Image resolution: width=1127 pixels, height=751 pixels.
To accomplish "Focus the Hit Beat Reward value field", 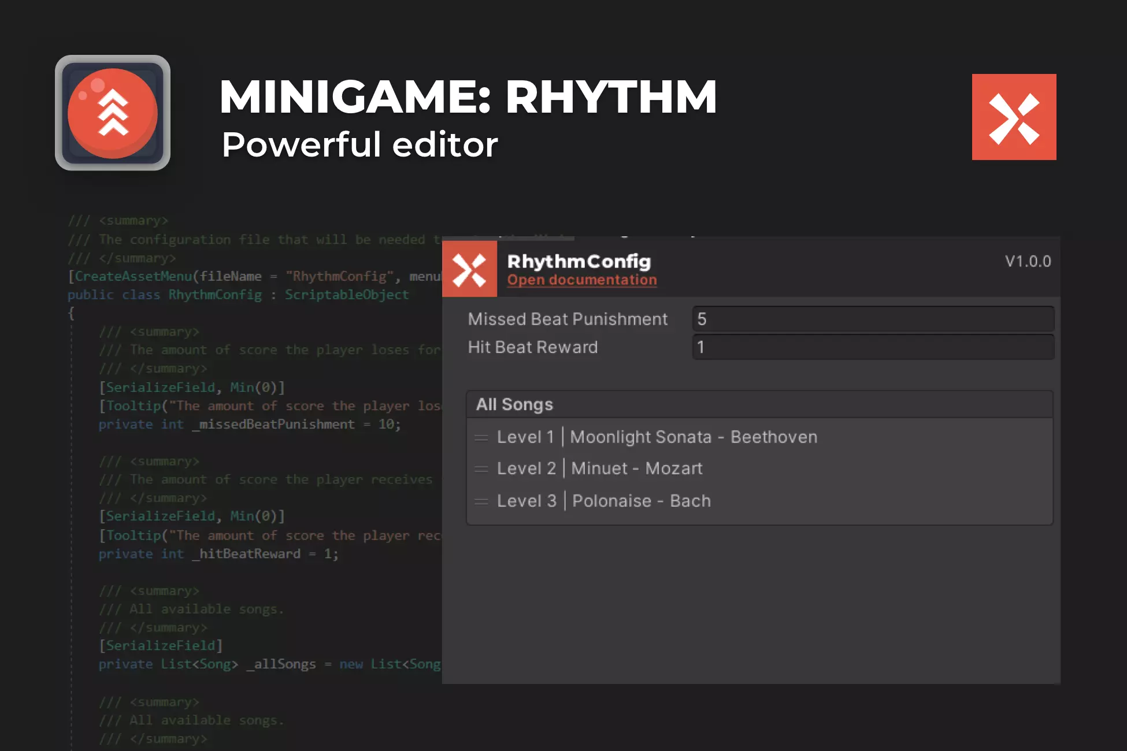I will pyautogui.click(x=873, y=347).
